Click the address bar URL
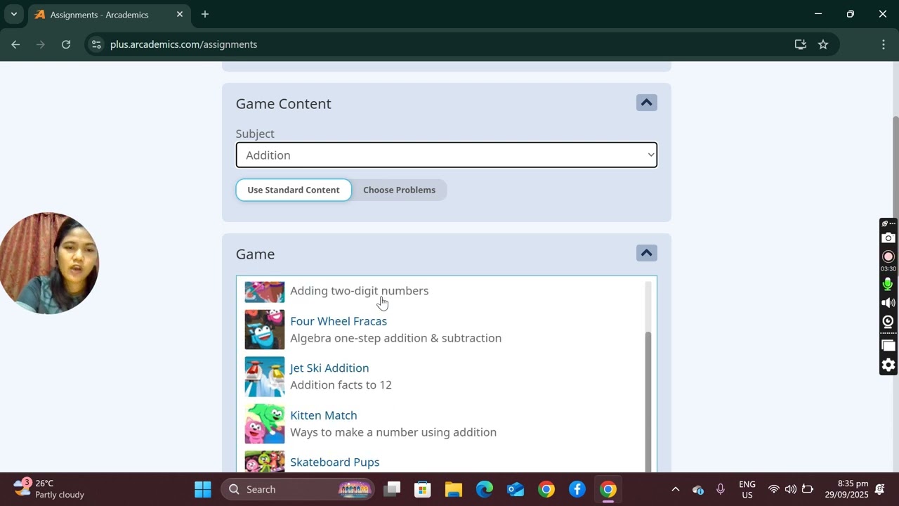 coord(184,44)
